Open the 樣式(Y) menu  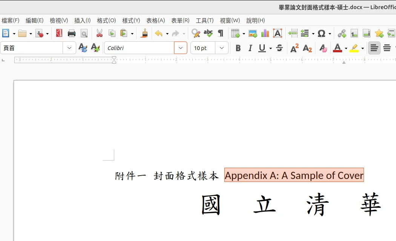point(131,20)
